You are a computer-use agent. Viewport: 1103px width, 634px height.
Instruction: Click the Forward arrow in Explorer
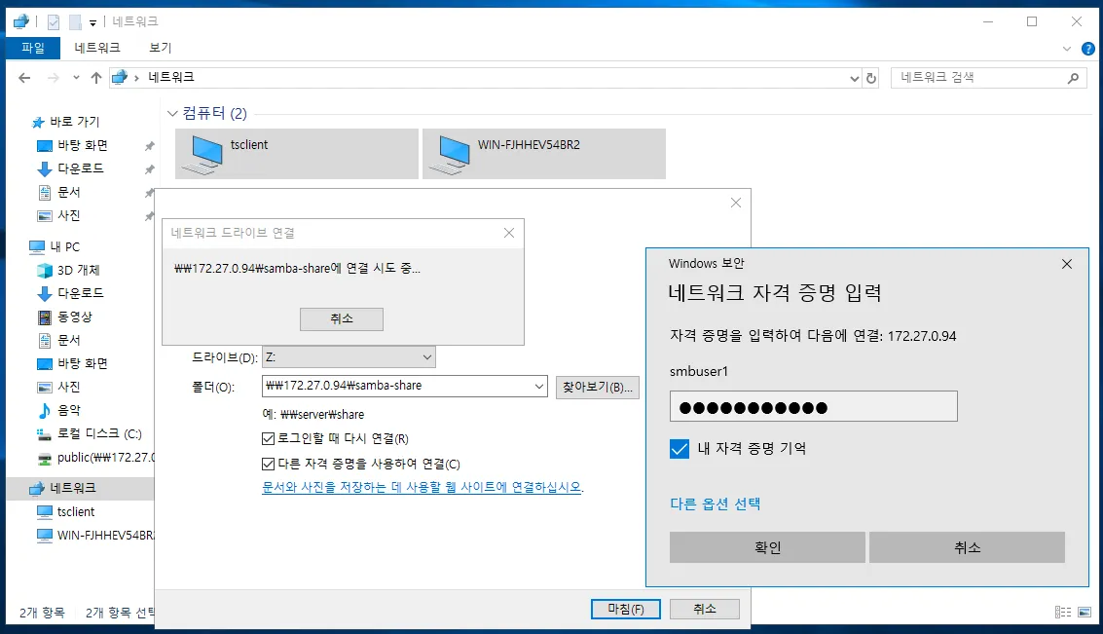(x=54, y=78)
